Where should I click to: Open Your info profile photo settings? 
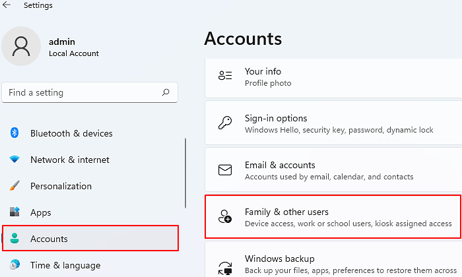330,77
